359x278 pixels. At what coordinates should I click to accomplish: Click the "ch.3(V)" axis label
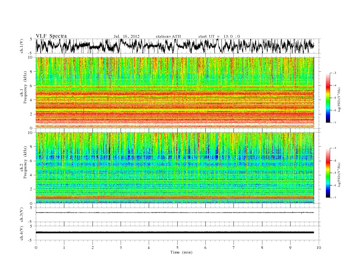[22, 215]
